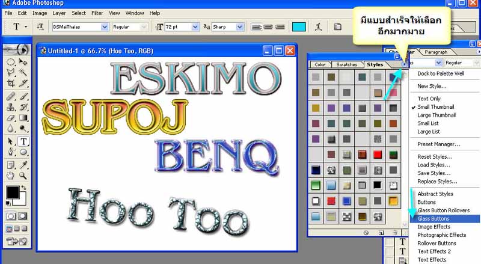Open the File menu

(8, 13)
